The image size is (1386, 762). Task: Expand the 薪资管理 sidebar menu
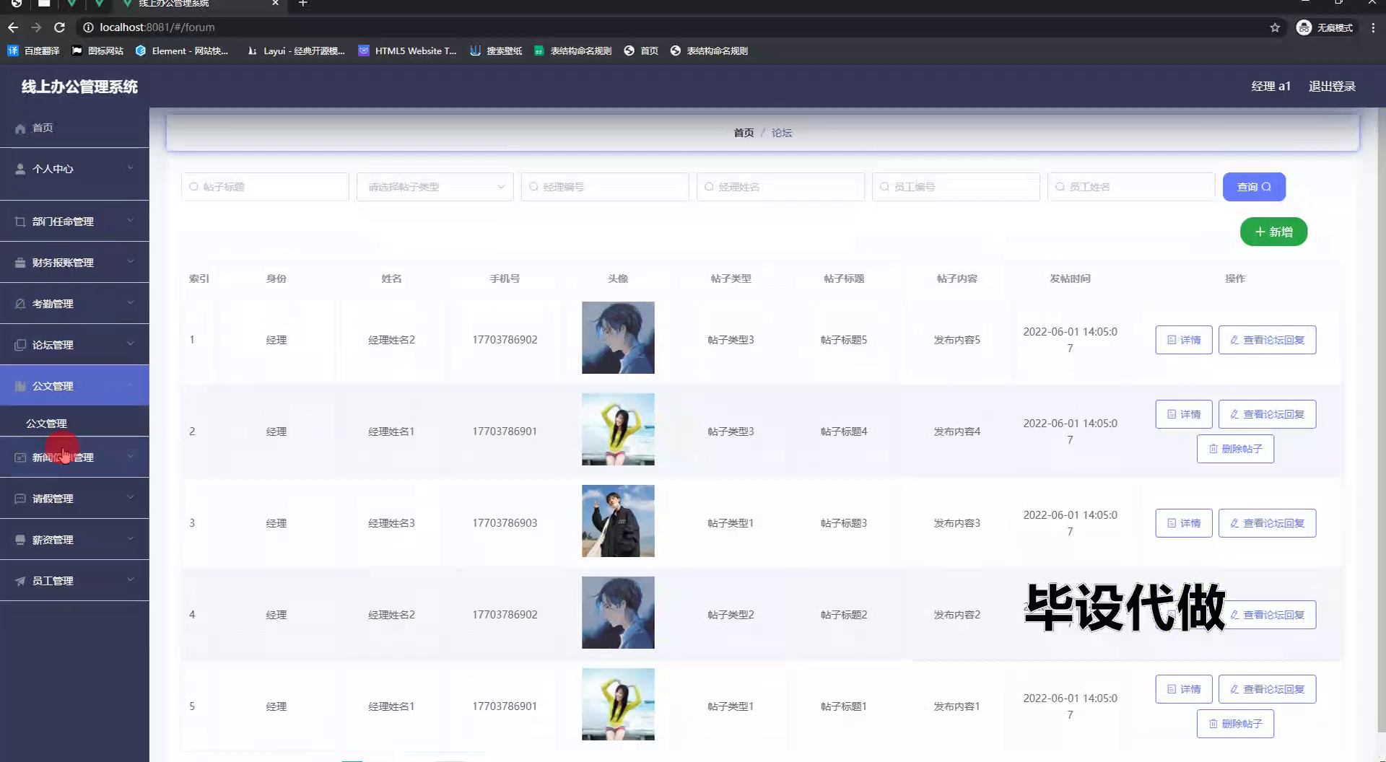[74, 540]
